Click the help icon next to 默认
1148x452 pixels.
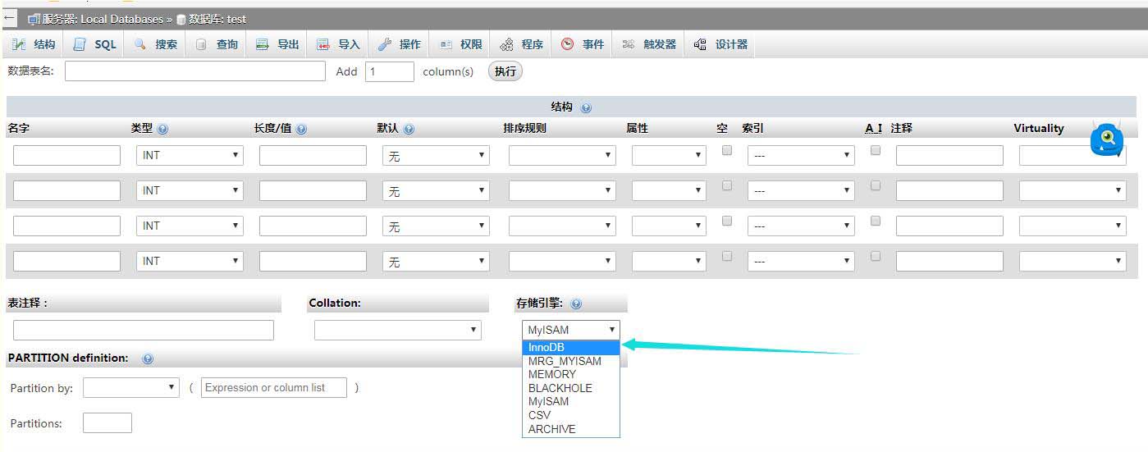point(409,130)
